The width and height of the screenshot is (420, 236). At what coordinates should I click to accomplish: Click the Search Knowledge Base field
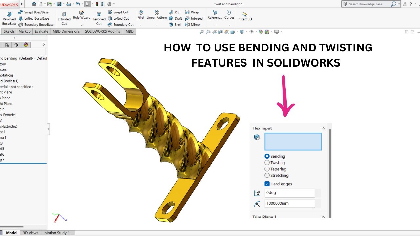click(369, 4)
